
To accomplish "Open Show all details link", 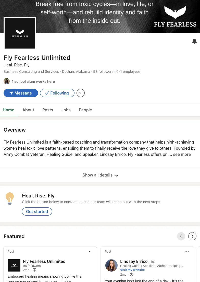I will click(x=100, y=175).
